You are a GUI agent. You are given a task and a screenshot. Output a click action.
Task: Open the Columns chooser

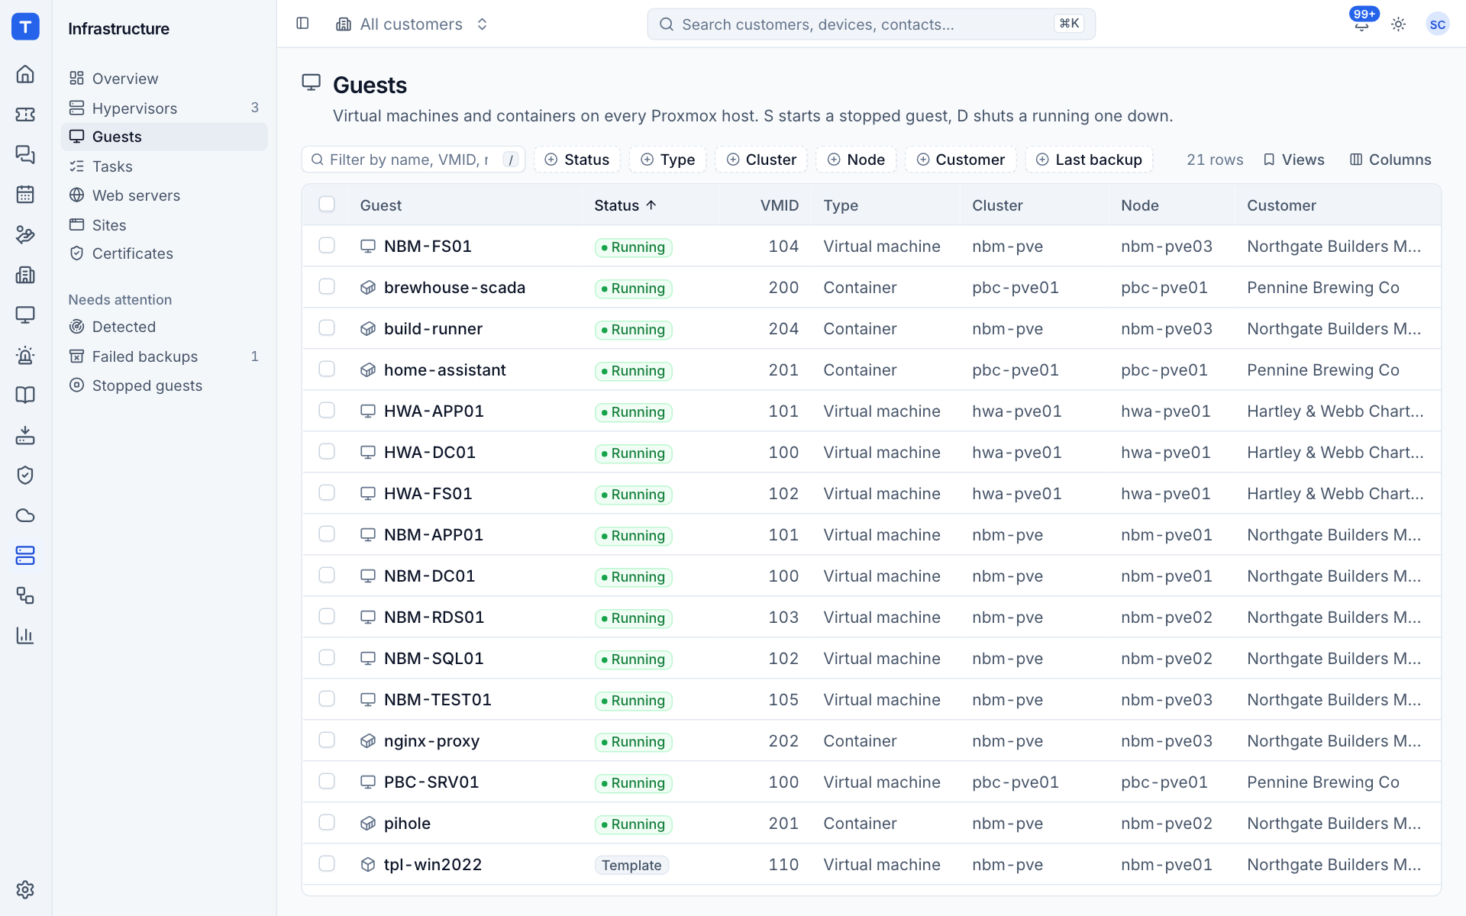coord(1390,160)
